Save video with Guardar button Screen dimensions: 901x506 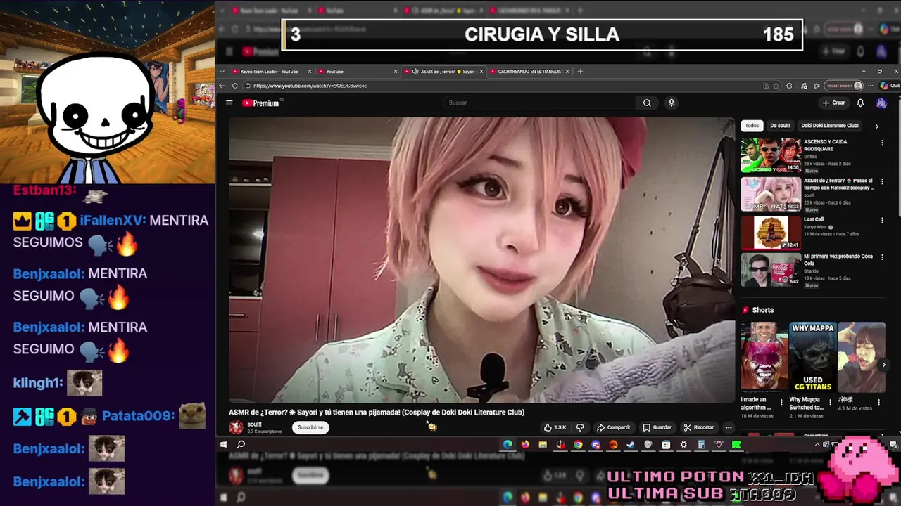point(657,427)
